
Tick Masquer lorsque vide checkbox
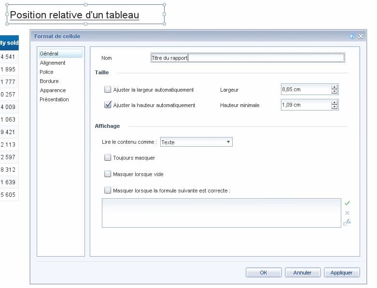click(108, 174)
